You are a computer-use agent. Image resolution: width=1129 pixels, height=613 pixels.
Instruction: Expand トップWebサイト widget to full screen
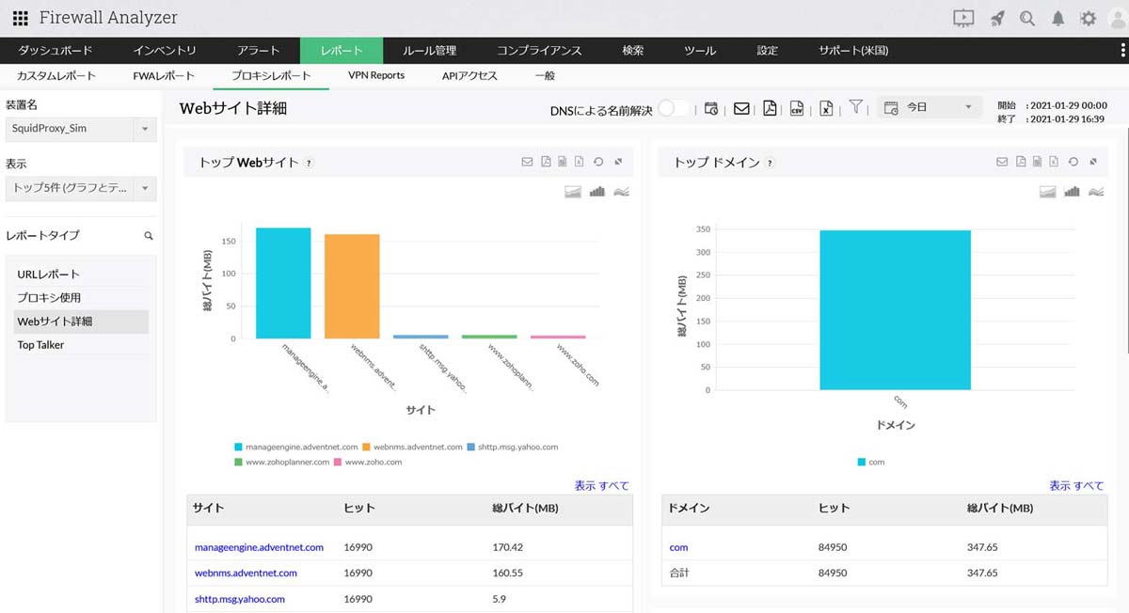tap(620, 162)
